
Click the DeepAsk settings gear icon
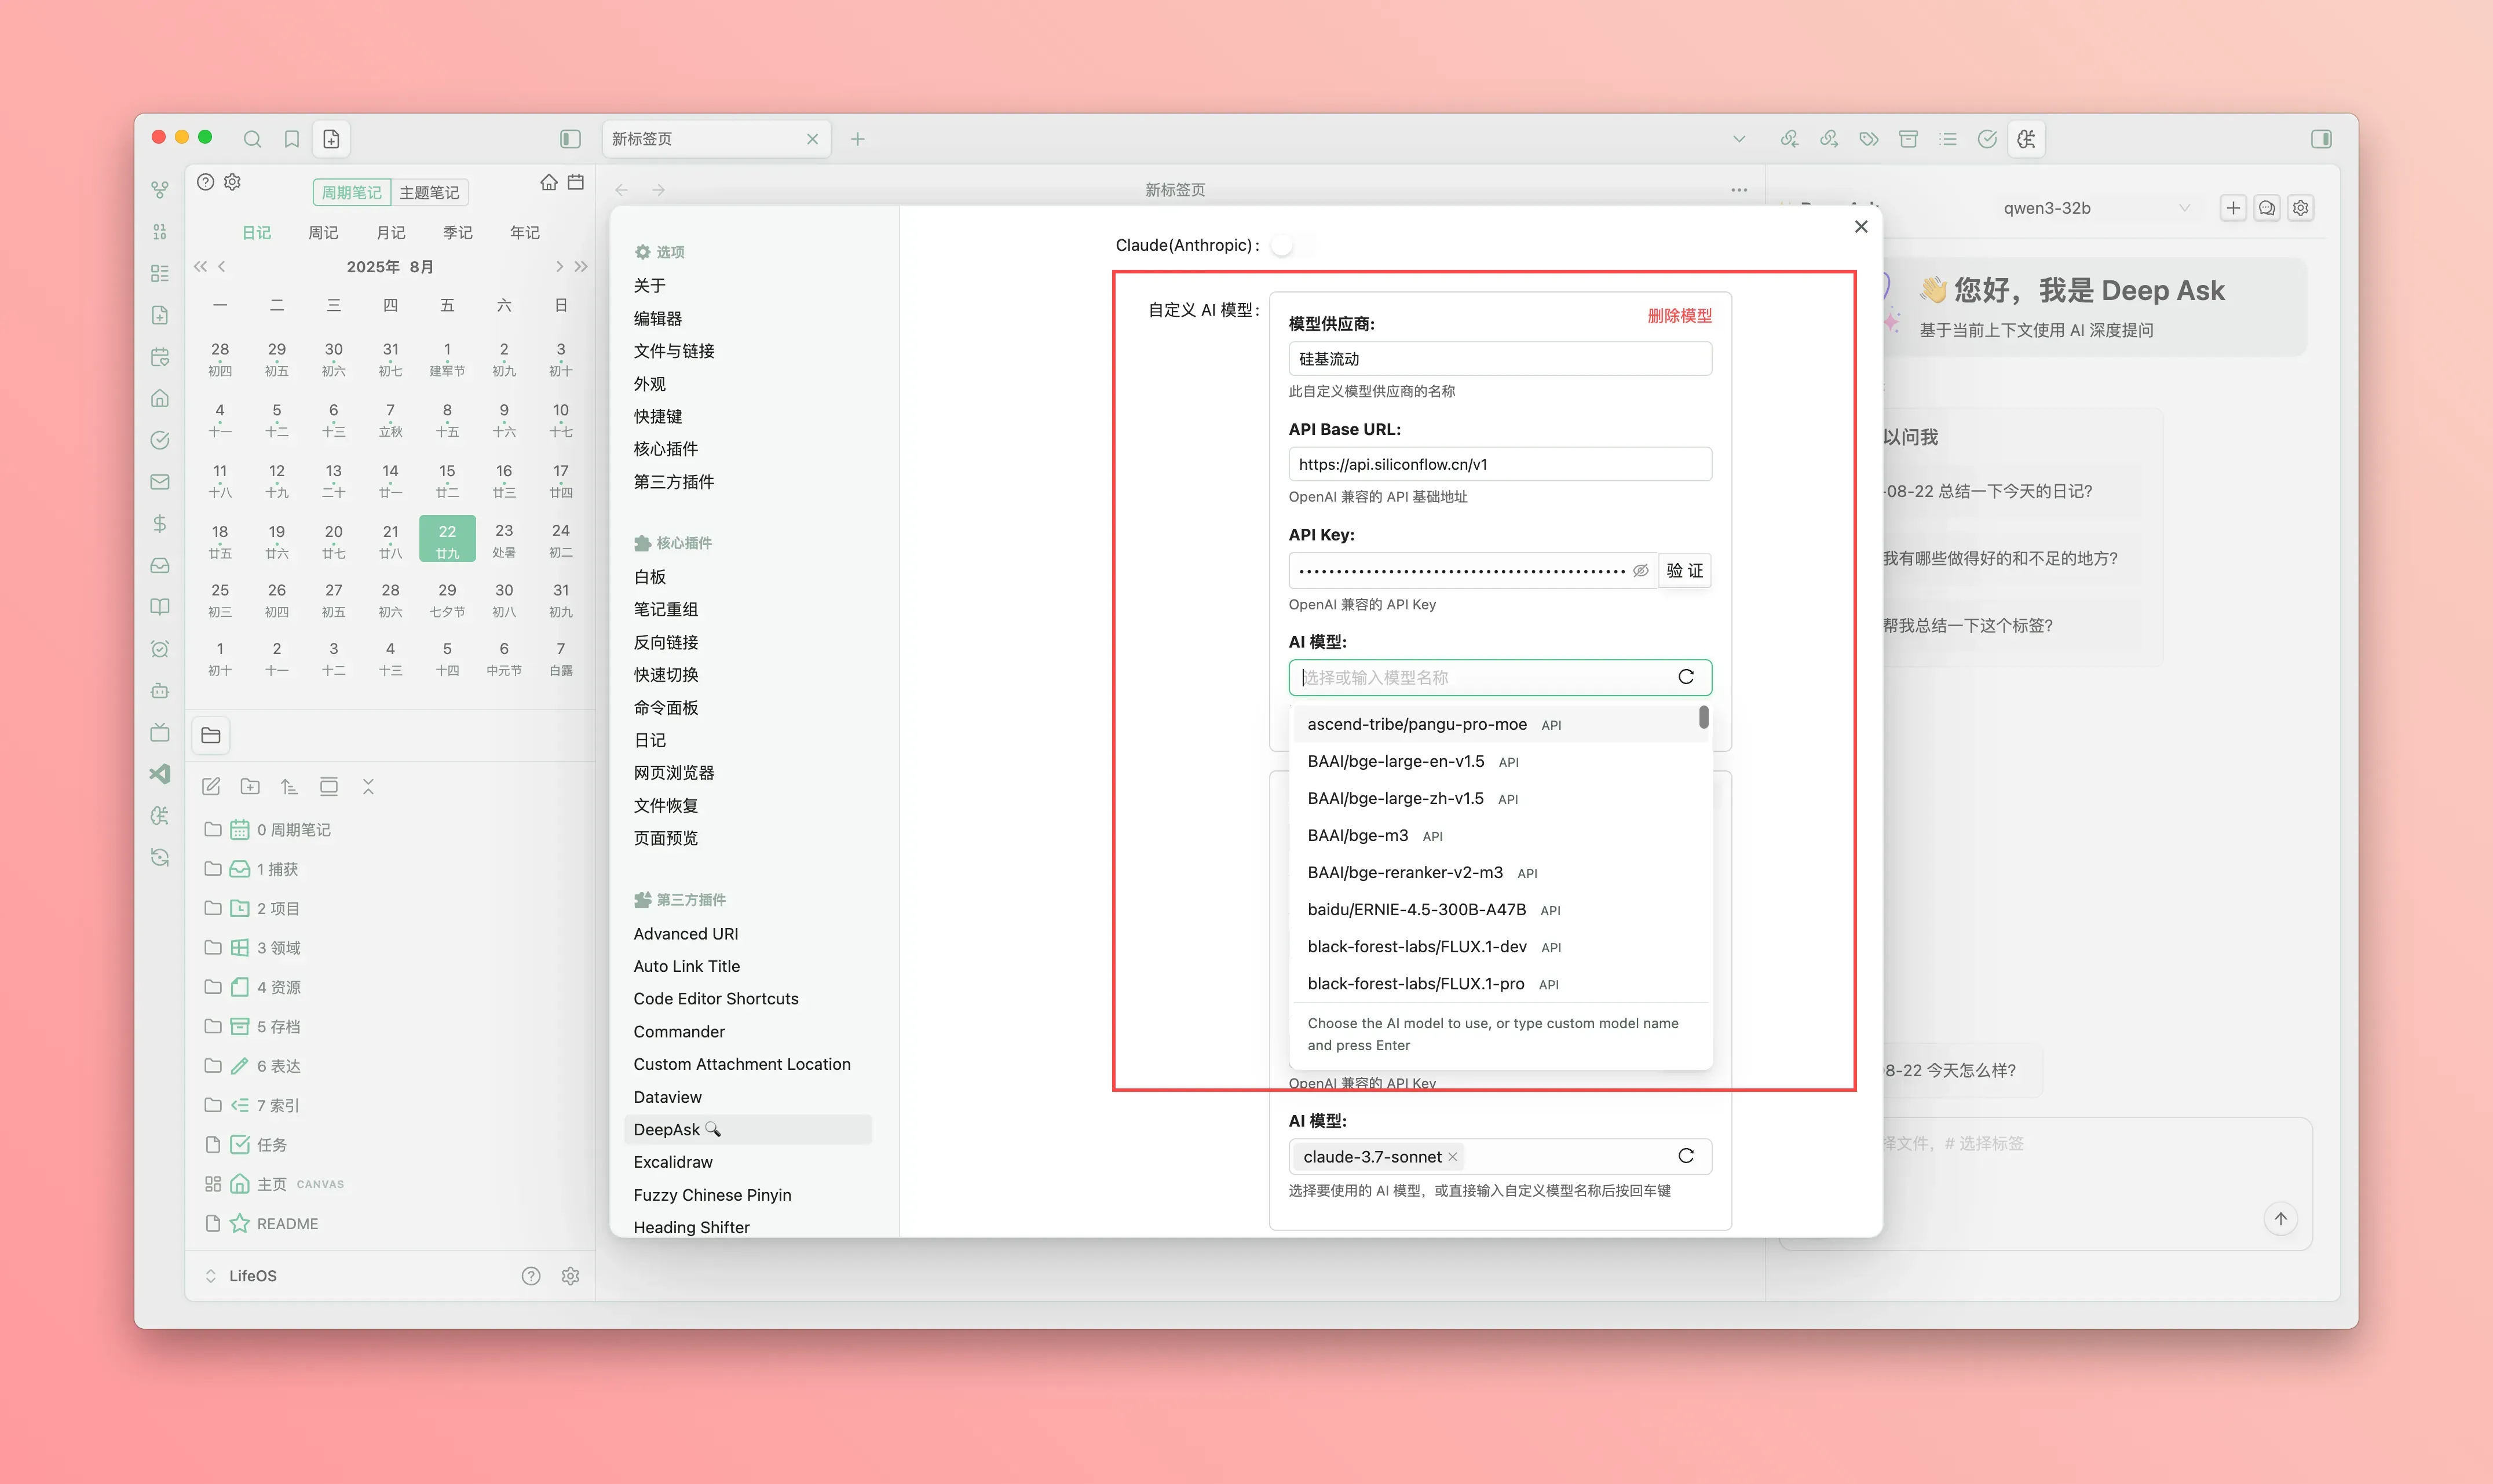2300,208
